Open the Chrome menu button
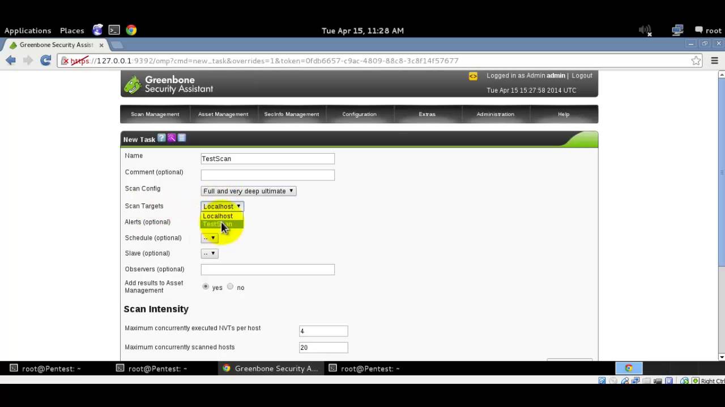 (715, 60)
